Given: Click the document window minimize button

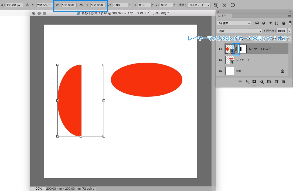Looking at the screenshot, I should 39,13.
